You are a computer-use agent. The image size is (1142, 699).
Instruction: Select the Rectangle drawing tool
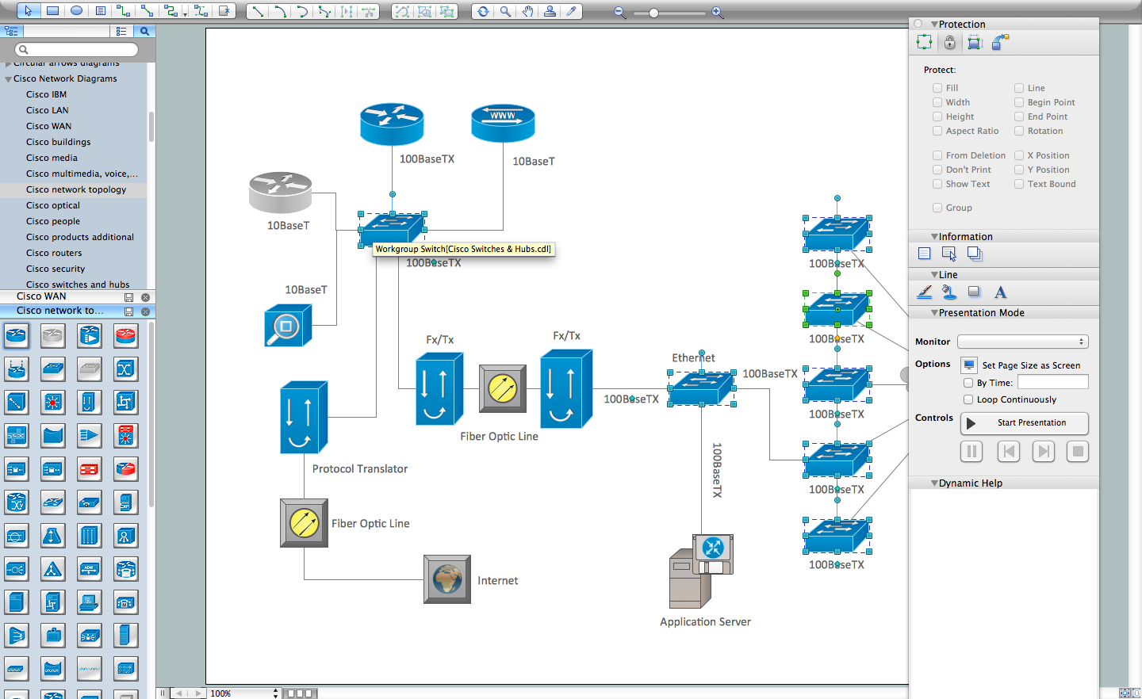point(52,11)
